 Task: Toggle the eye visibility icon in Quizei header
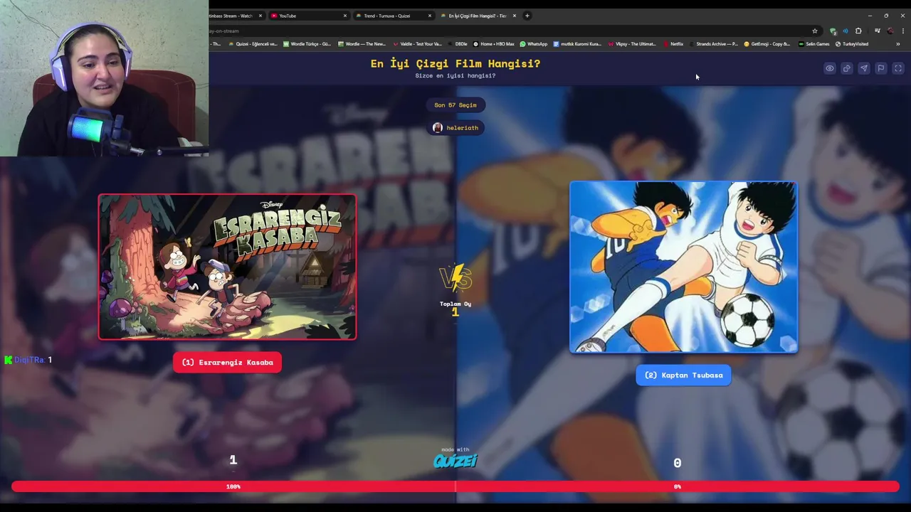[830, 68]
